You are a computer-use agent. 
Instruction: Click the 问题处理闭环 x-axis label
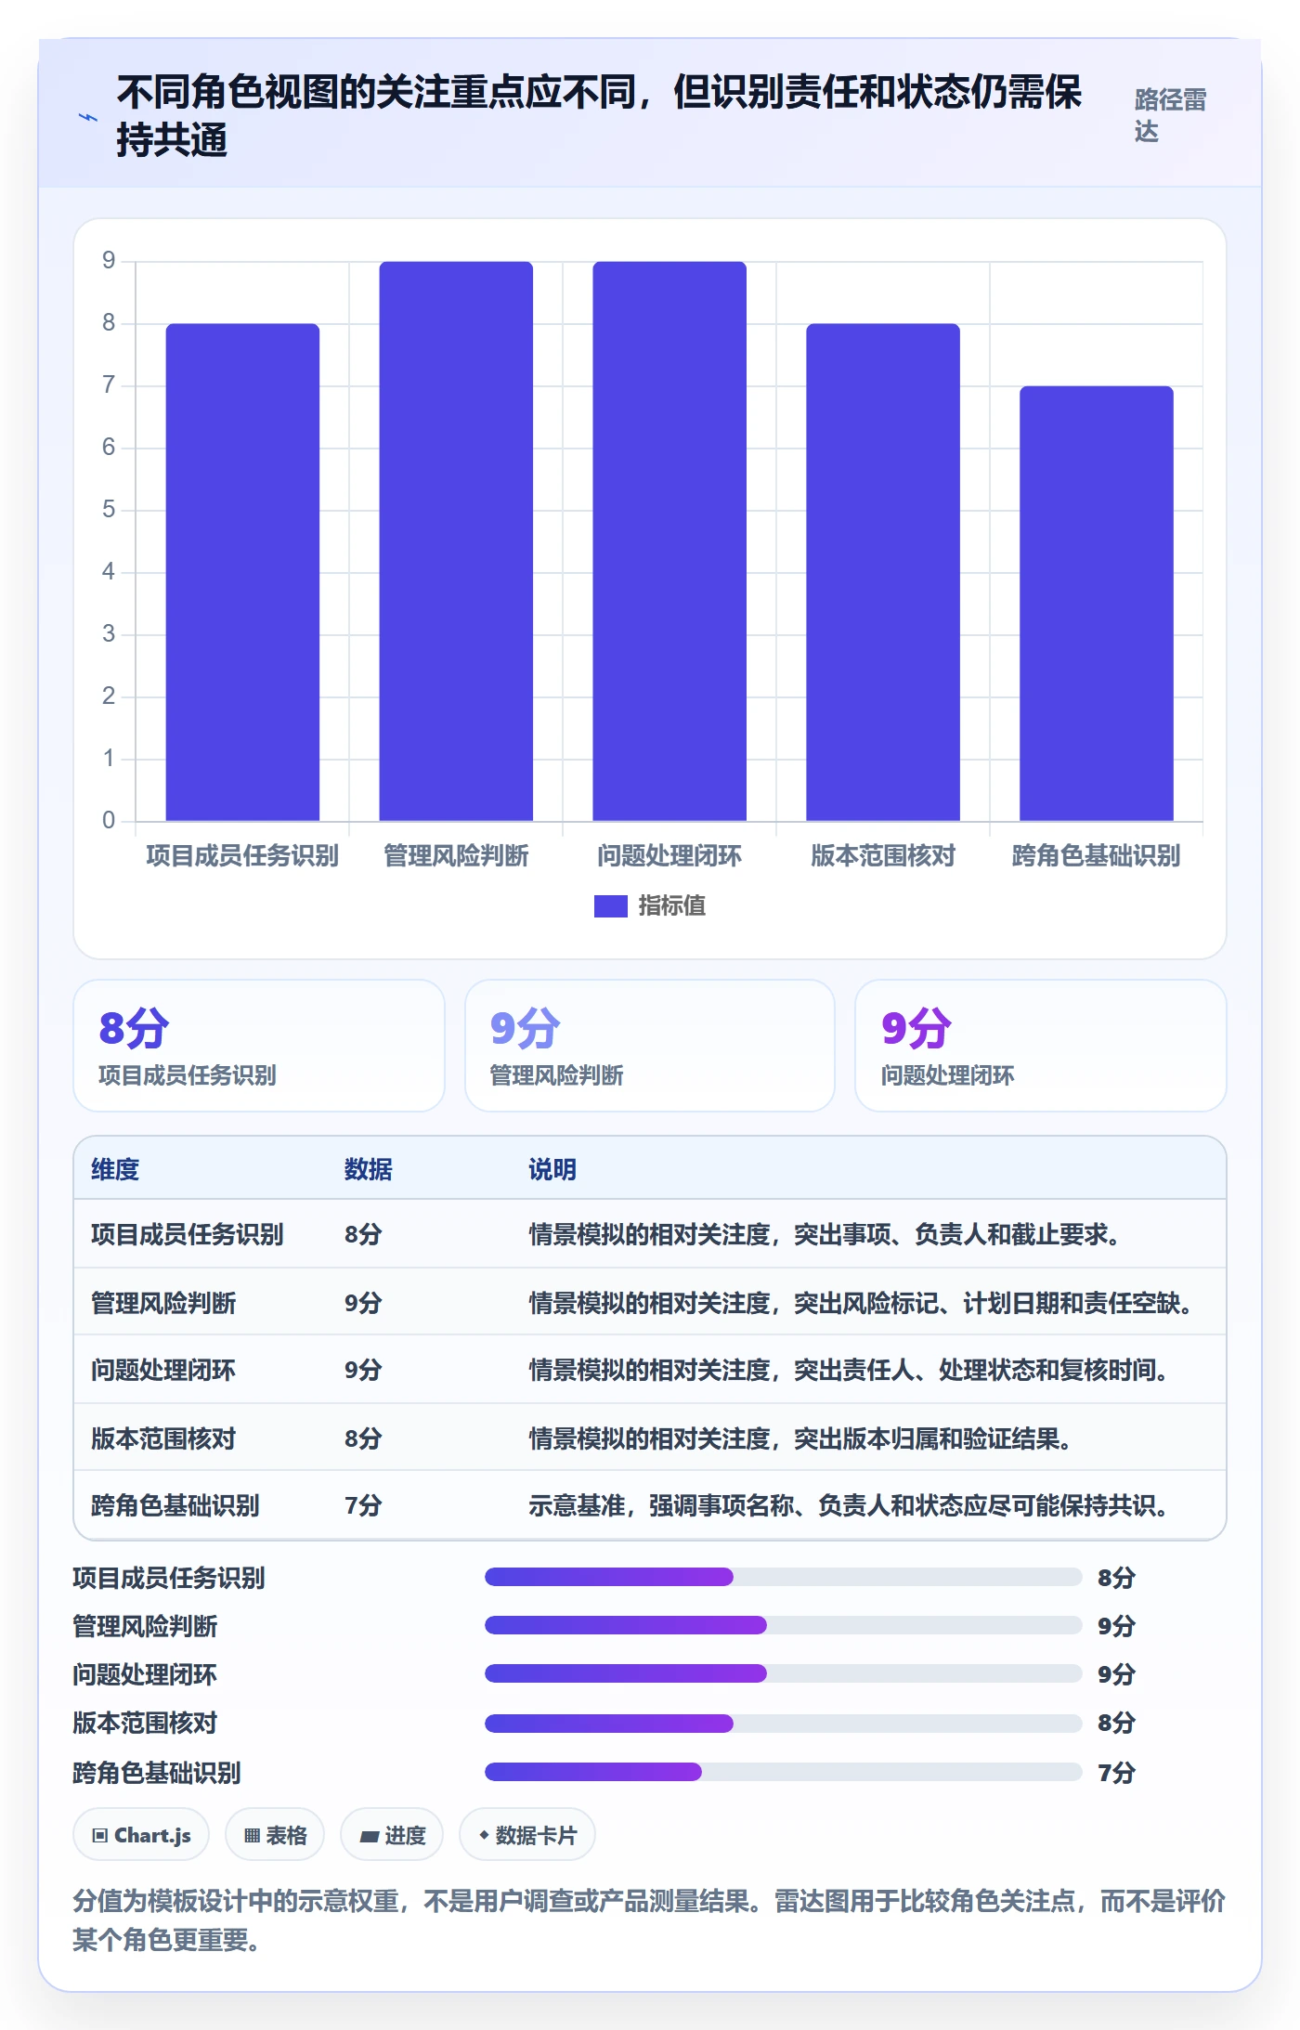tap(669, 855)
